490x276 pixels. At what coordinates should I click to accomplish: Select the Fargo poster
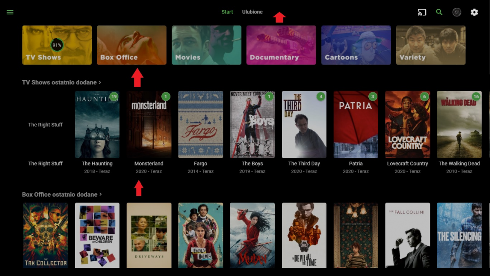coord(200,124)
